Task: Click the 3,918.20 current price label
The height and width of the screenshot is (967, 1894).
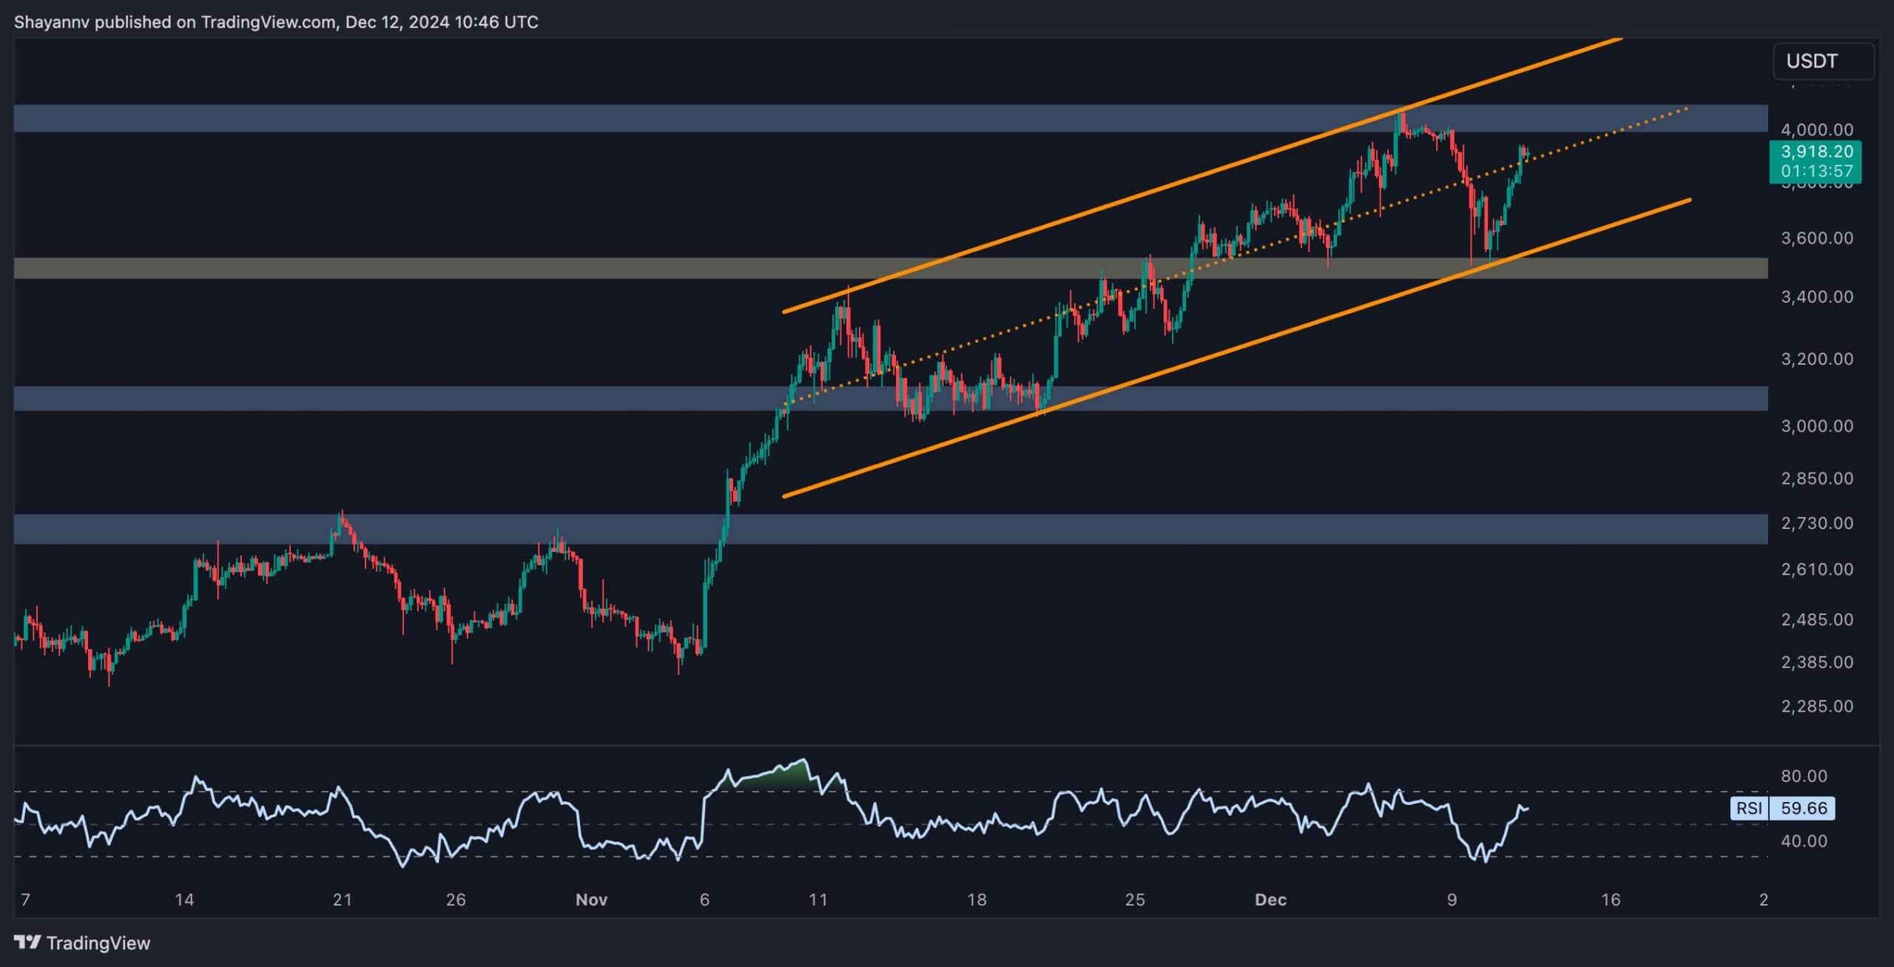Action: (1816, 152)
